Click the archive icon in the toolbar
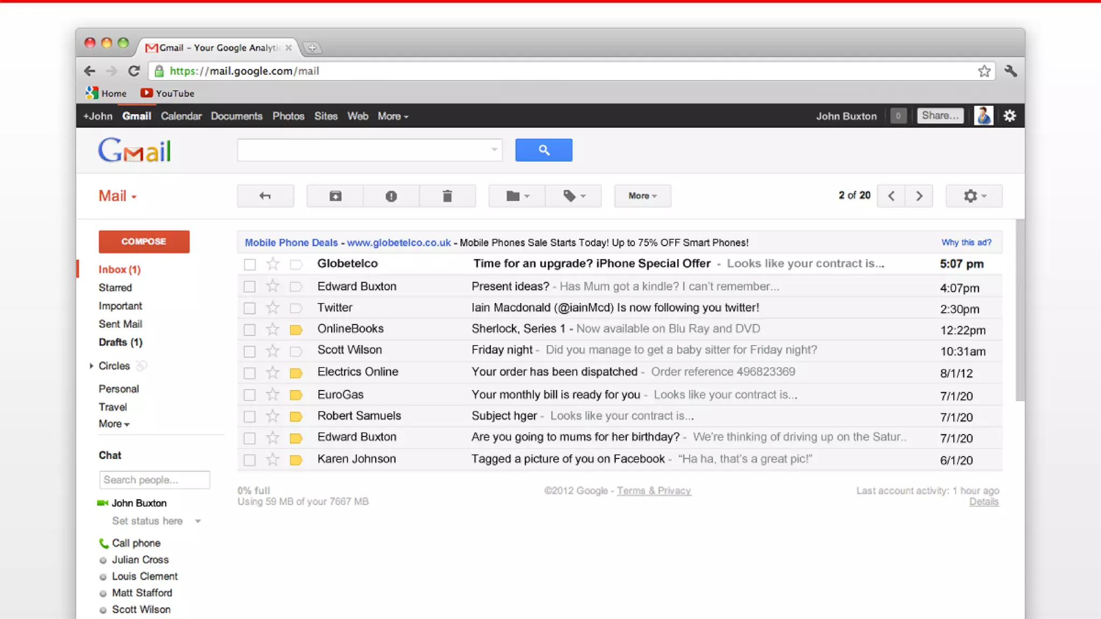 pyautogui.click(x=335, y=196)
